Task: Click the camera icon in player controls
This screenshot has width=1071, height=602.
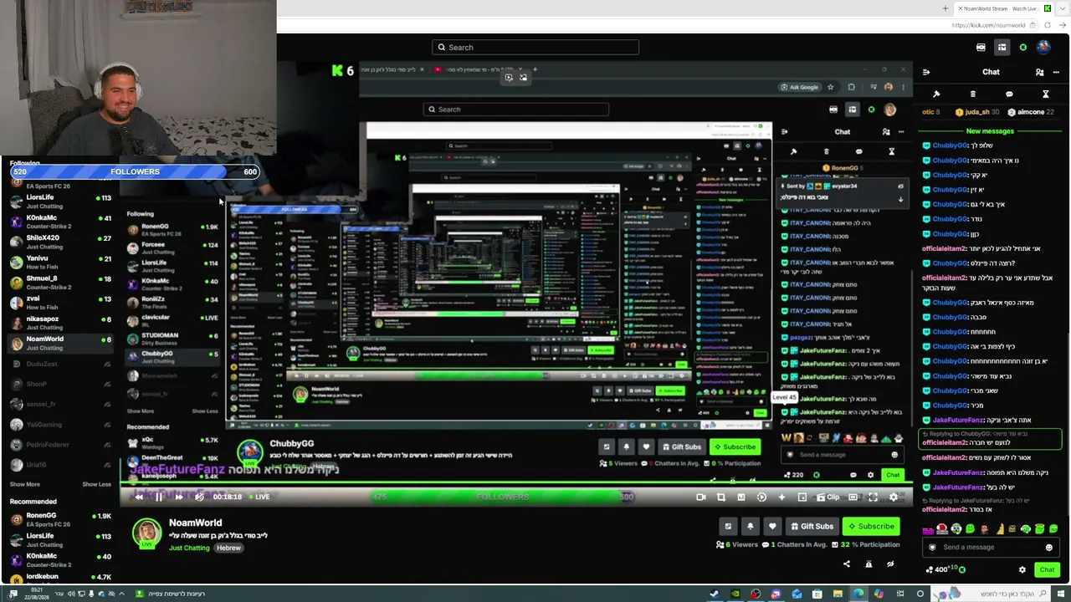Action: 701,497
